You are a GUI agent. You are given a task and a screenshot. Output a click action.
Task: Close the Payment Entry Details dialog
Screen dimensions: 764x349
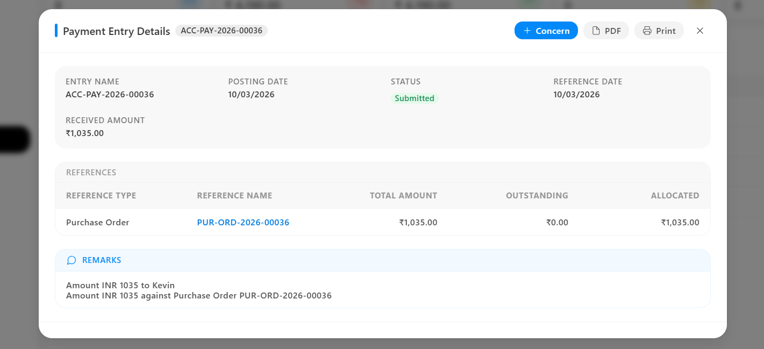coord(700,31)
